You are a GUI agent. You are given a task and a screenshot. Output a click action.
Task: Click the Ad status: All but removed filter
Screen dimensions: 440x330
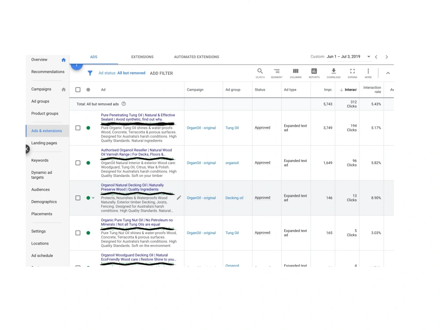[x=122, y=73]
